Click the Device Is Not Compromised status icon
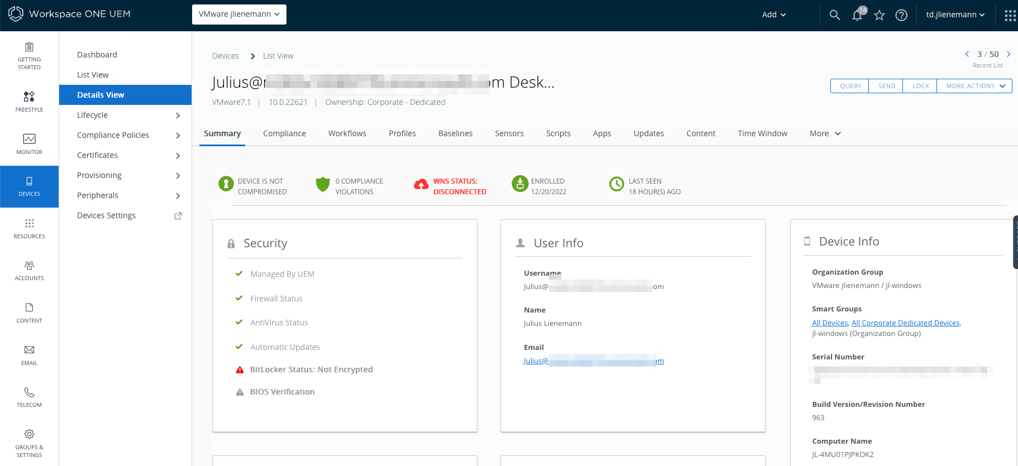 coord(226,184)
